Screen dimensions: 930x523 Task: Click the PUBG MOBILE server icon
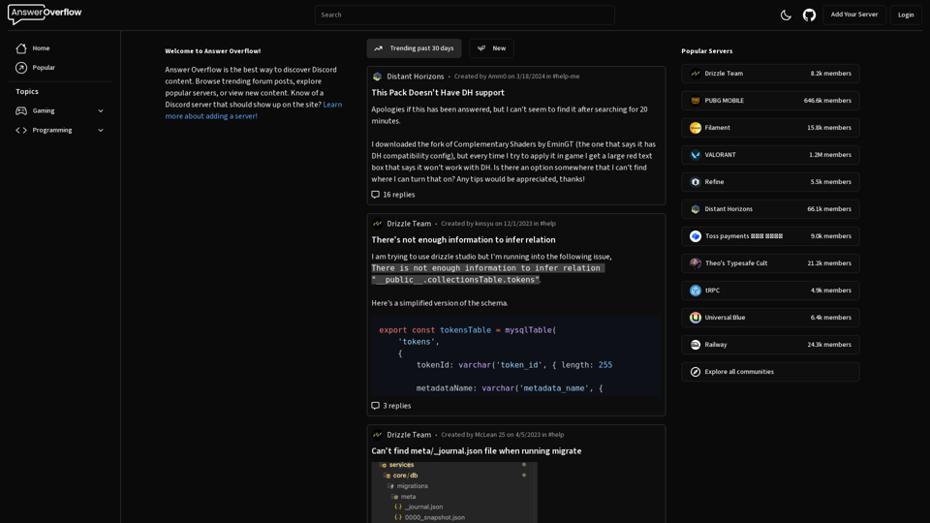[x=696, y=101]
